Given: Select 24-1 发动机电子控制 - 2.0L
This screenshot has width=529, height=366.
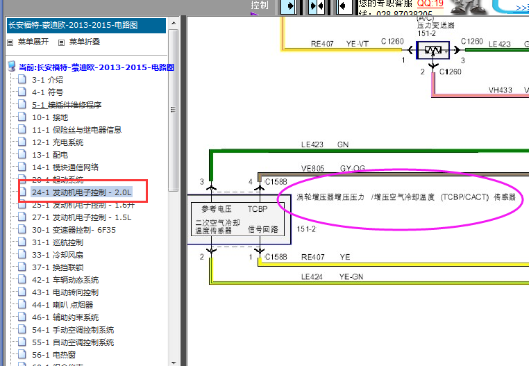Looking at the screenshot, I should tap(82, 192).
